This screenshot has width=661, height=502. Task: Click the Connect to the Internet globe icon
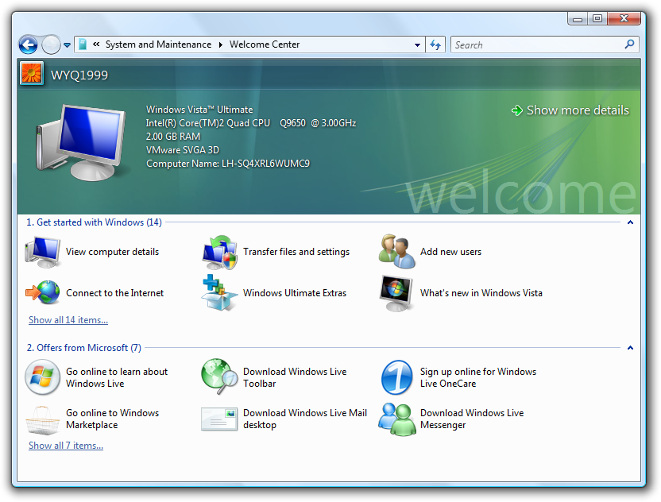pyautogui.click(x=43, y=292)
